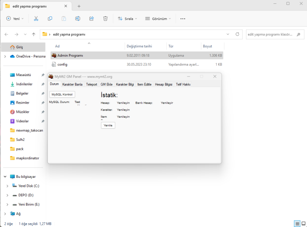The height and width of the screenshot is (227, 307).
Task: Open the Sırala sort dropdown
Action: click(x=127, y=19)
